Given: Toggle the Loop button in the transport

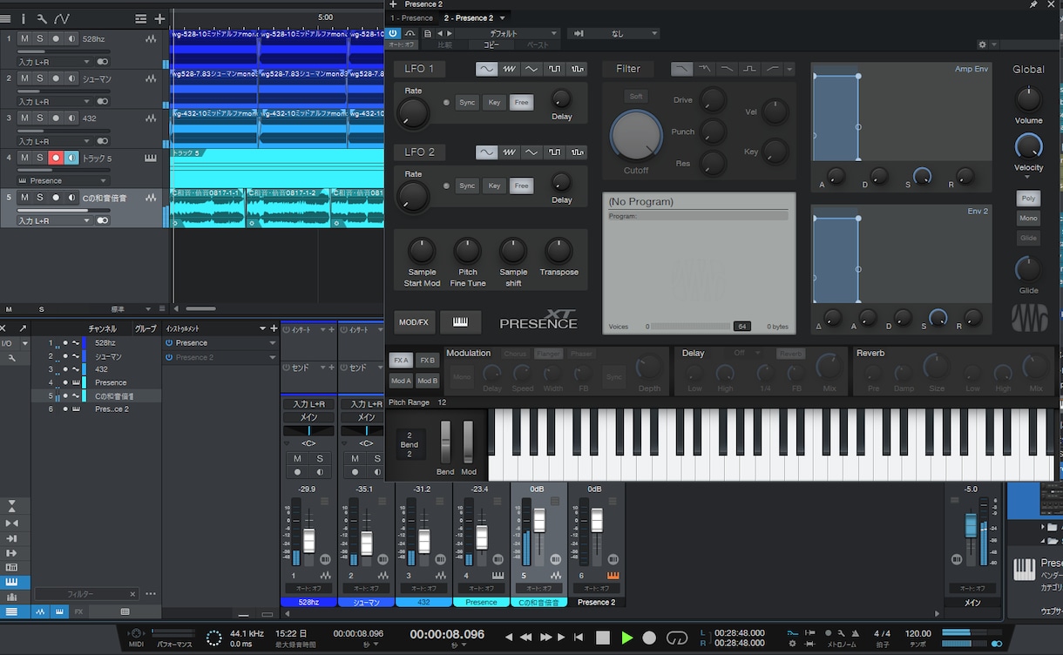Looking at the screenshot, I should click(x=676, y=638).
